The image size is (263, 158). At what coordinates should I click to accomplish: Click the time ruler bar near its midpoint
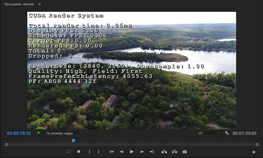132,141
